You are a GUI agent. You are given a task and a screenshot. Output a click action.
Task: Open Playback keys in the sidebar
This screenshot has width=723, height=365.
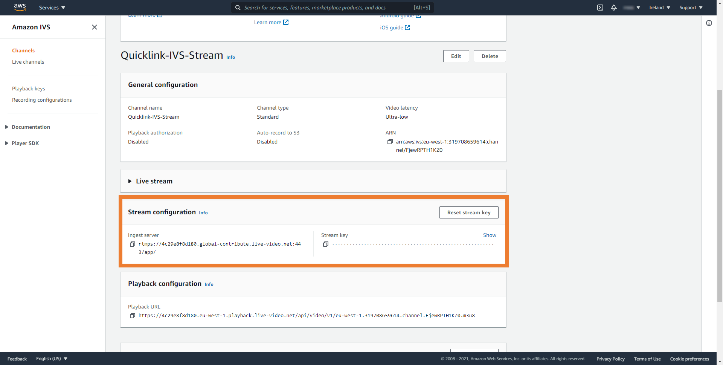(x=29, y=89)
